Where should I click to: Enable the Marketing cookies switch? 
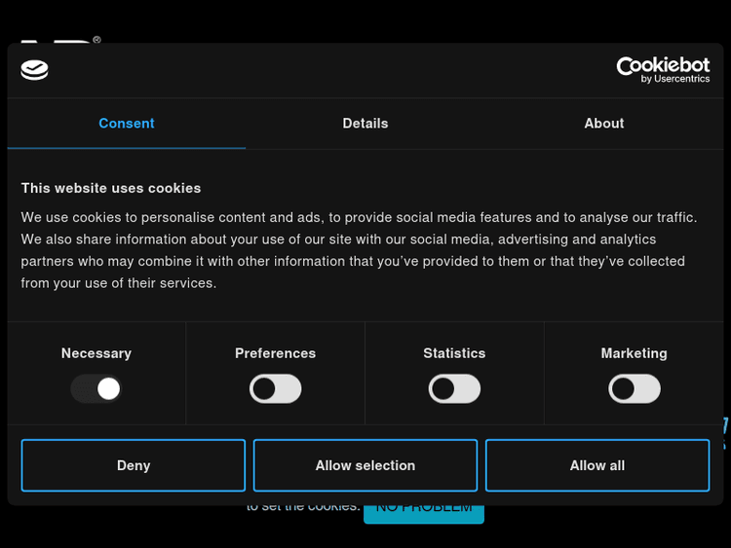(635, 389)
